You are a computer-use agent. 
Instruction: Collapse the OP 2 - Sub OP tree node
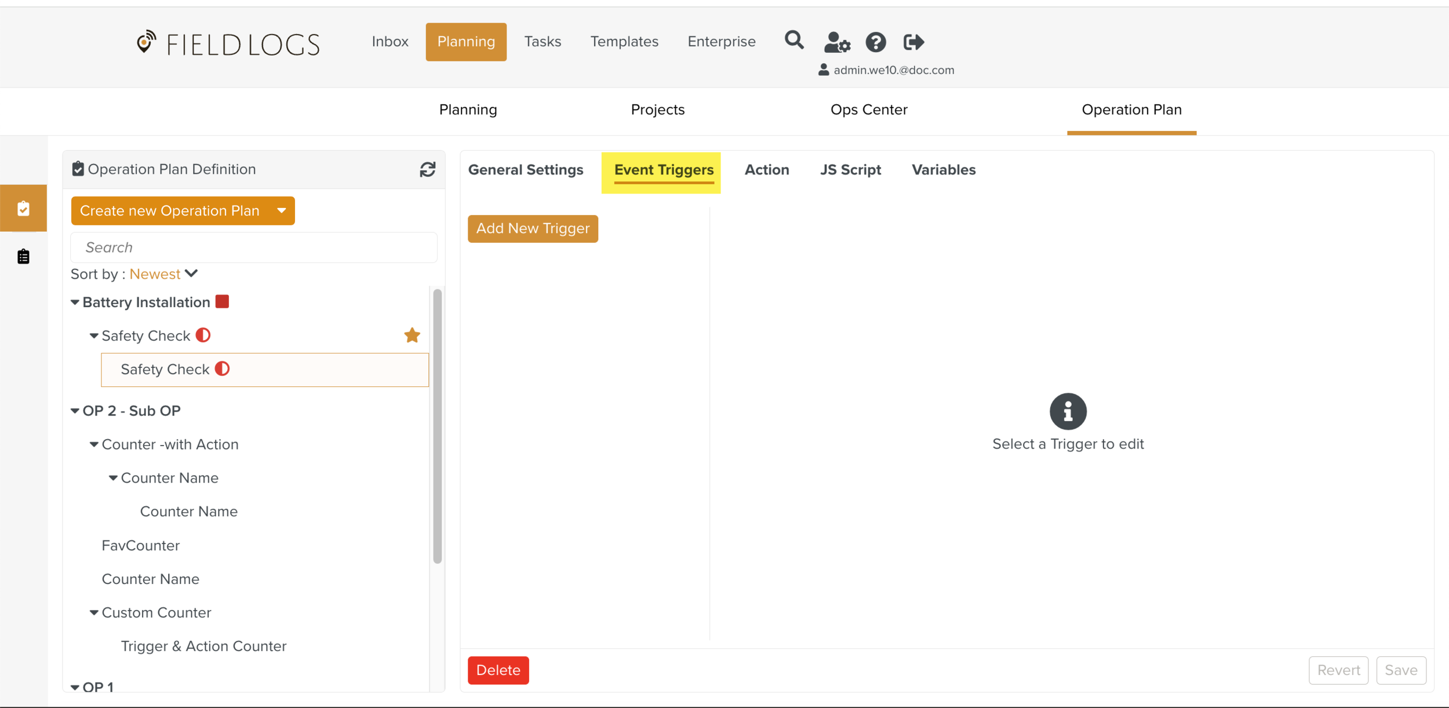click(x=75, y=411)
